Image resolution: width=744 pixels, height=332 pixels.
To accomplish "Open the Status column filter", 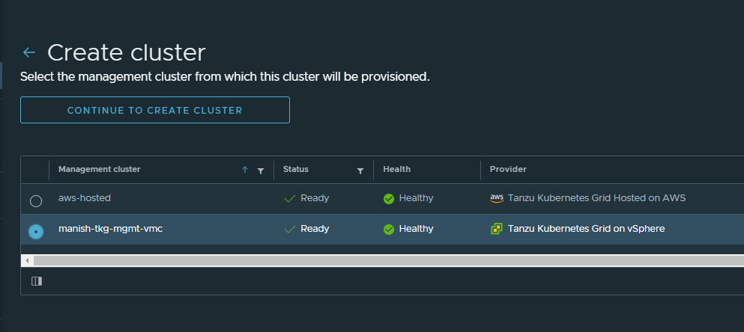I will pos(360,170).
